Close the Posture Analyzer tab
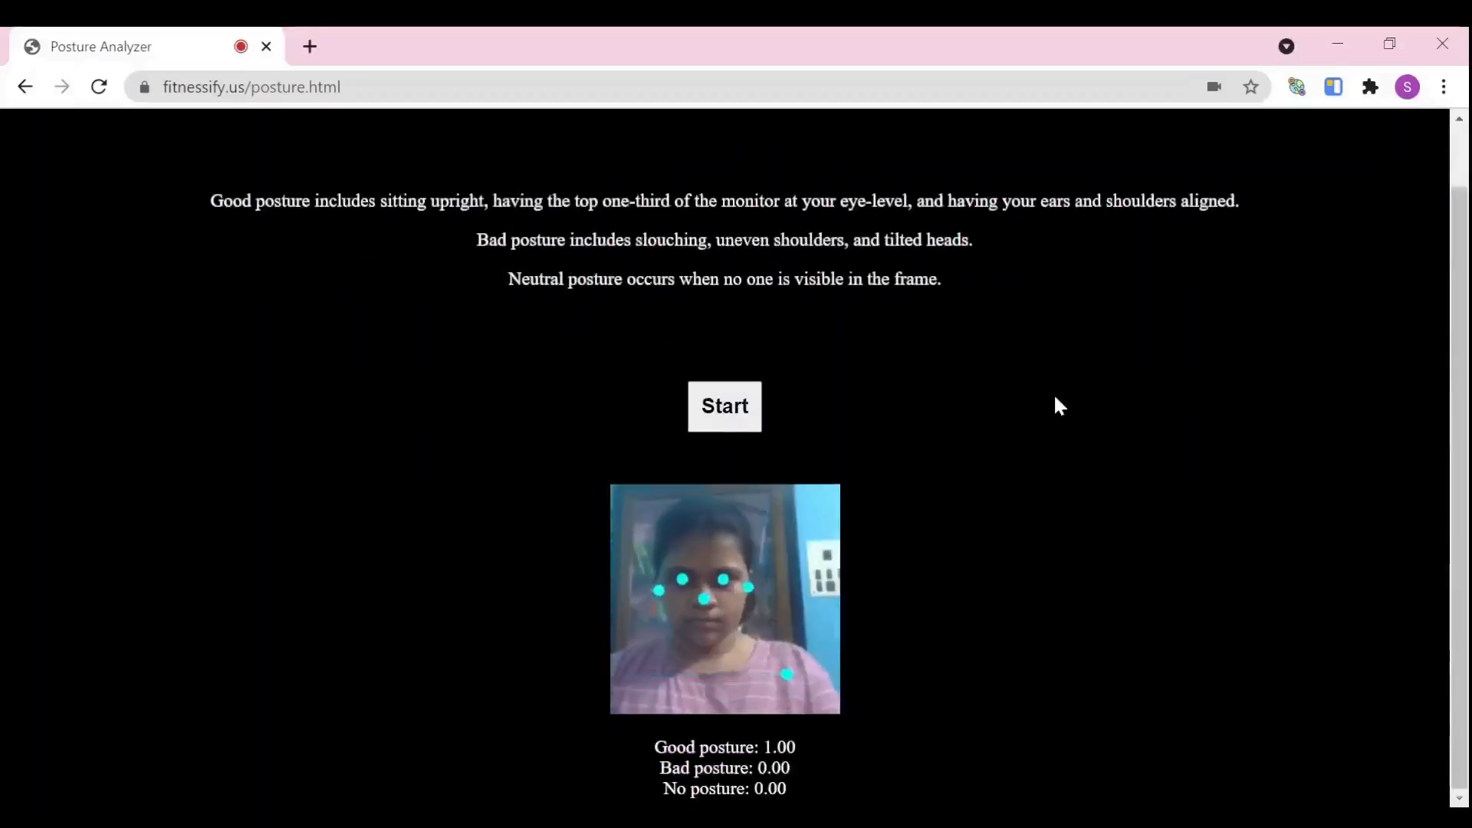1472x828 pixels. click(x=266, y=47)
